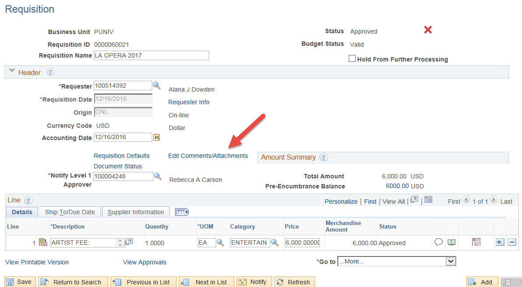Open Edit Comments/Attachments link
This screenshot has width=522, height=287.
[x=208, y=156]
